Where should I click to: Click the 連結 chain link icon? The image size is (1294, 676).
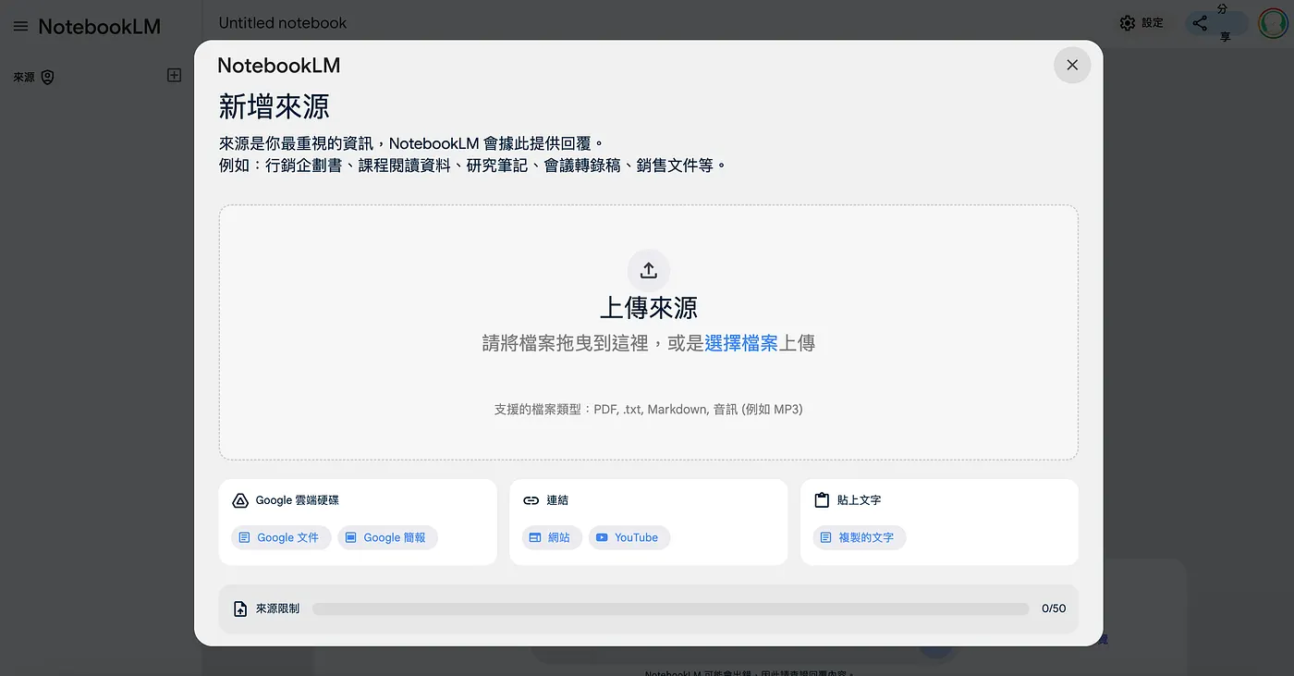(x=531, y=500)
